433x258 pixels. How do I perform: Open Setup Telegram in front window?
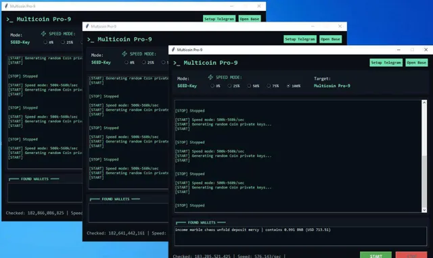click(x=386, y=63)
